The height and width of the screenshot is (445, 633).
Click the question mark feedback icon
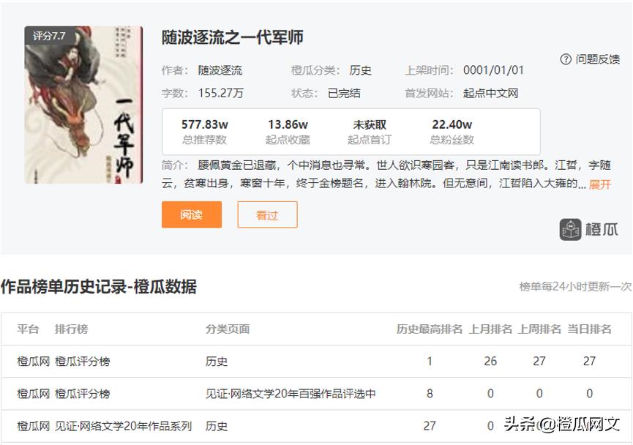click(566, 59)
